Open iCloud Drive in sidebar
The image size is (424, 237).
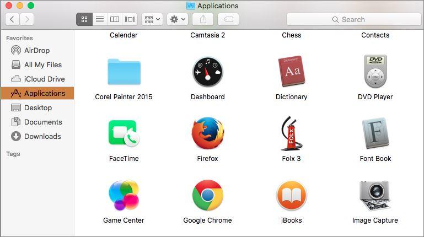(37, 79)
